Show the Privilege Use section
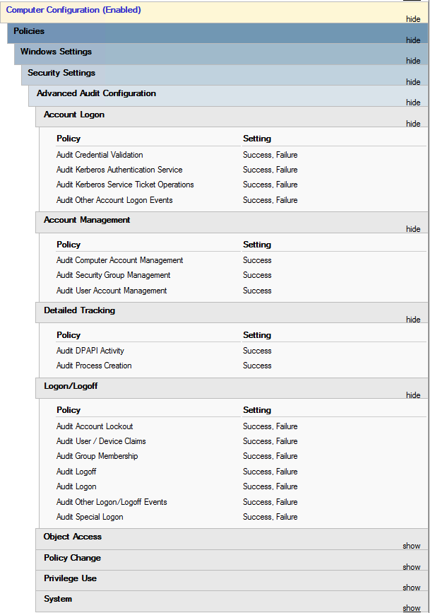This screenshot has width=430, height=613. coord(412,588)
